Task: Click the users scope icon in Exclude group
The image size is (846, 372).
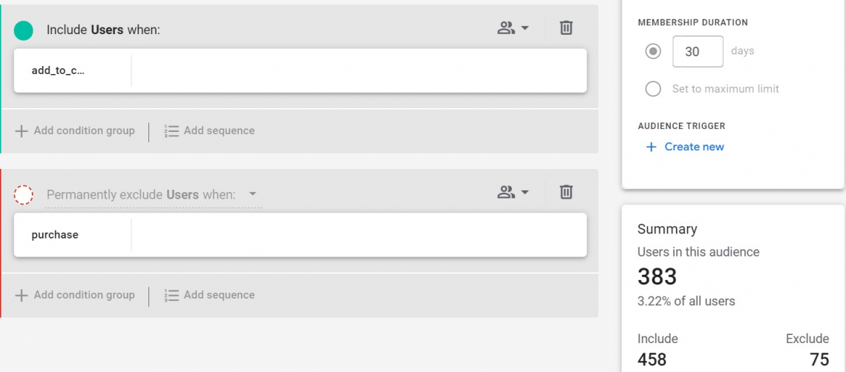Action: (506, 192)
